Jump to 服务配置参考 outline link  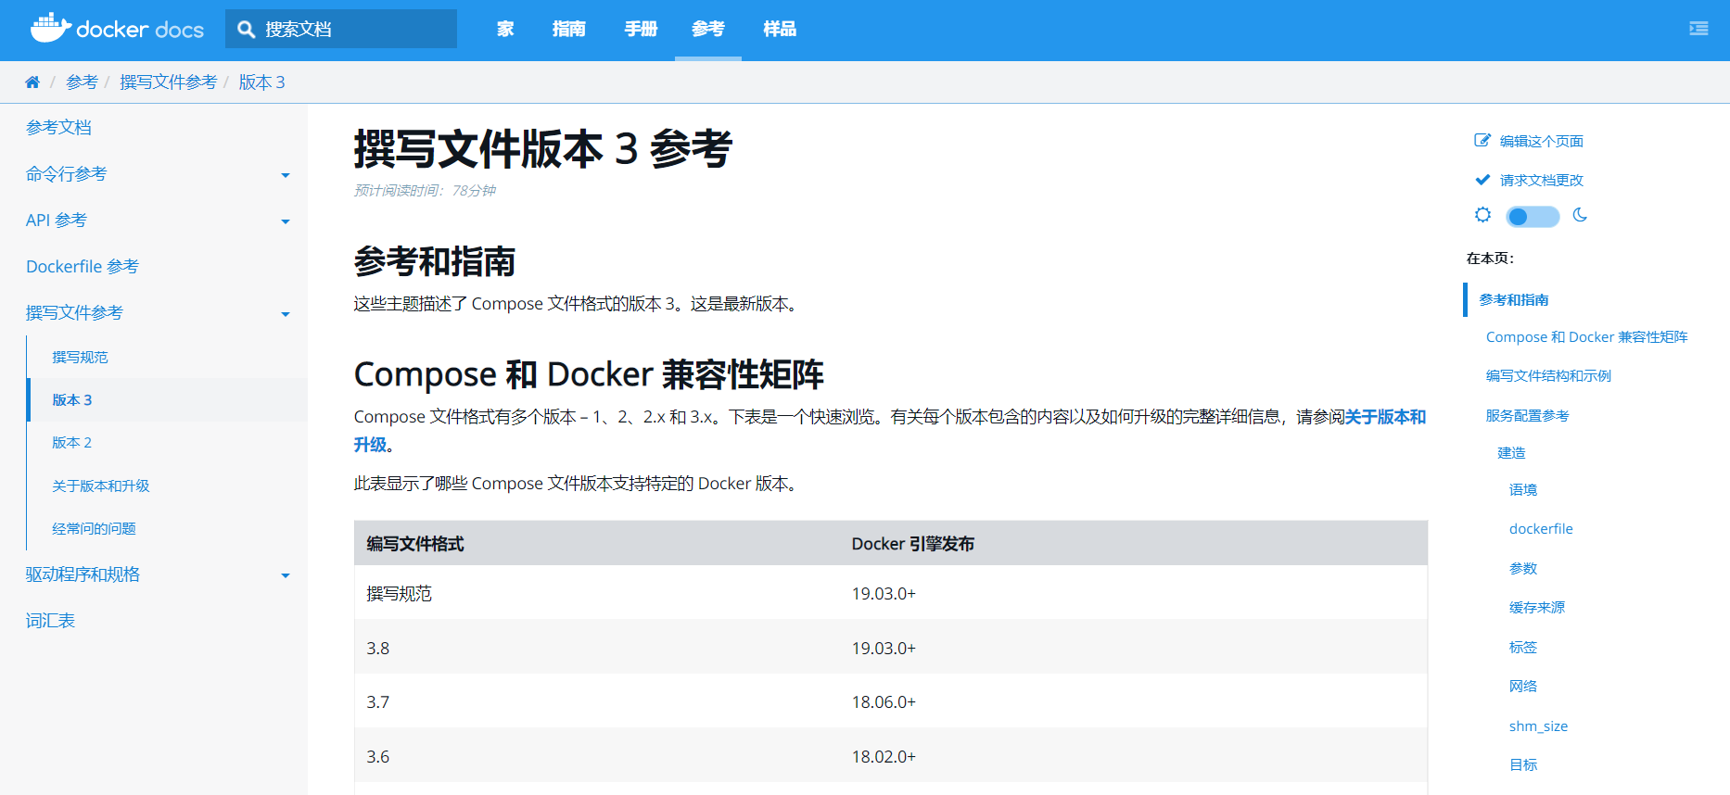[x=1528, y=415]
